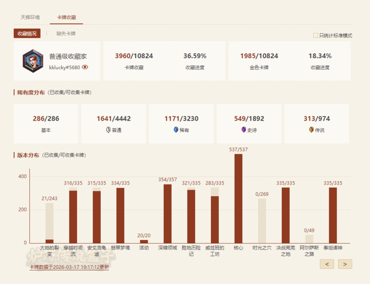Click the gray common rarity gem icon
Viewport: 370px width, 284px height.
(x=108, y=130)
